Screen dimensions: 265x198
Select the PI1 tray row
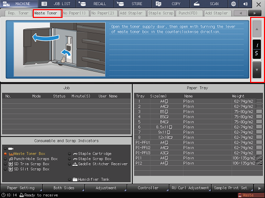click(198, 158)
